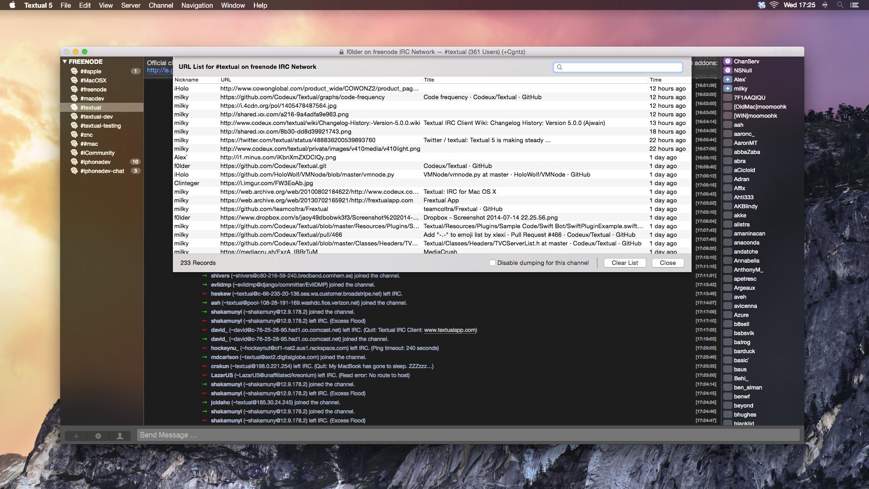Click jcidaho's nickname in the chat log
The width and height of the screenshot is (869, 489).
pyautogui.click(x=220, y=403)
